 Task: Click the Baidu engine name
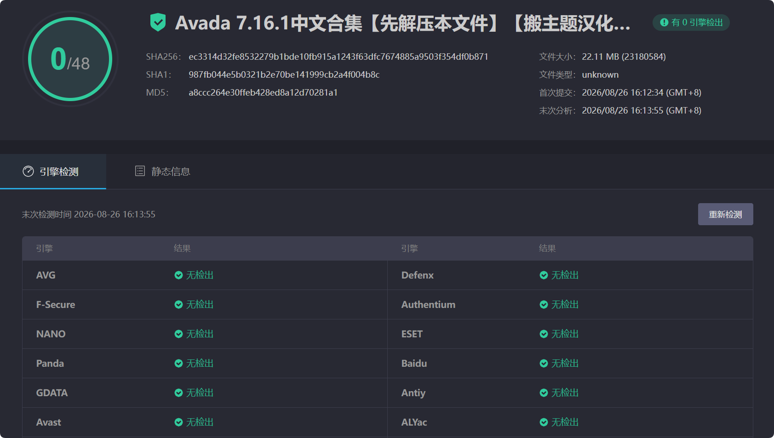414,364
